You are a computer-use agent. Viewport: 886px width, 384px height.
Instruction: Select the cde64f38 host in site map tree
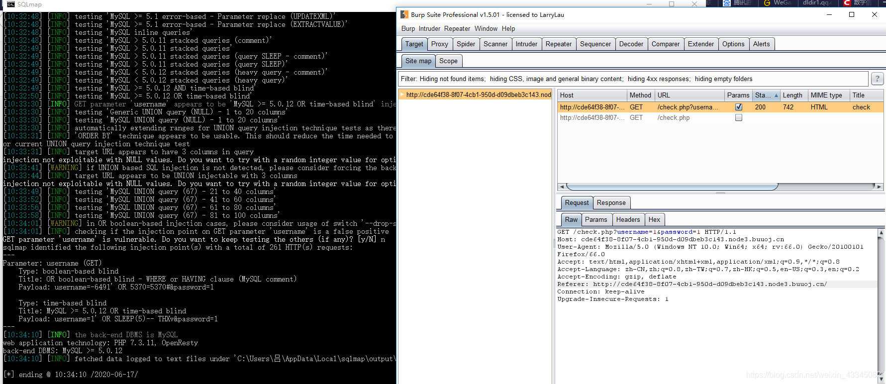479,95
